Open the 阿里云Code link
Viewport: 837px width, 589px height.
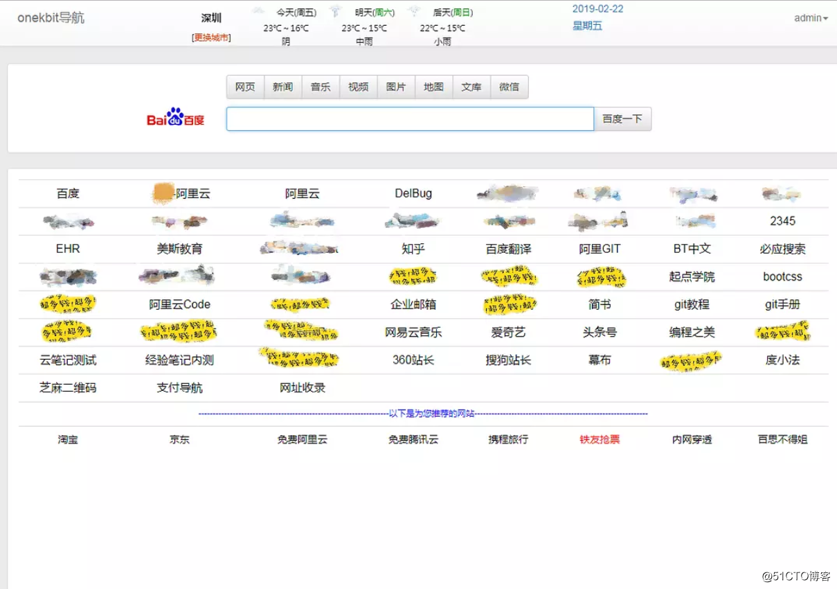tap(180, 304)
